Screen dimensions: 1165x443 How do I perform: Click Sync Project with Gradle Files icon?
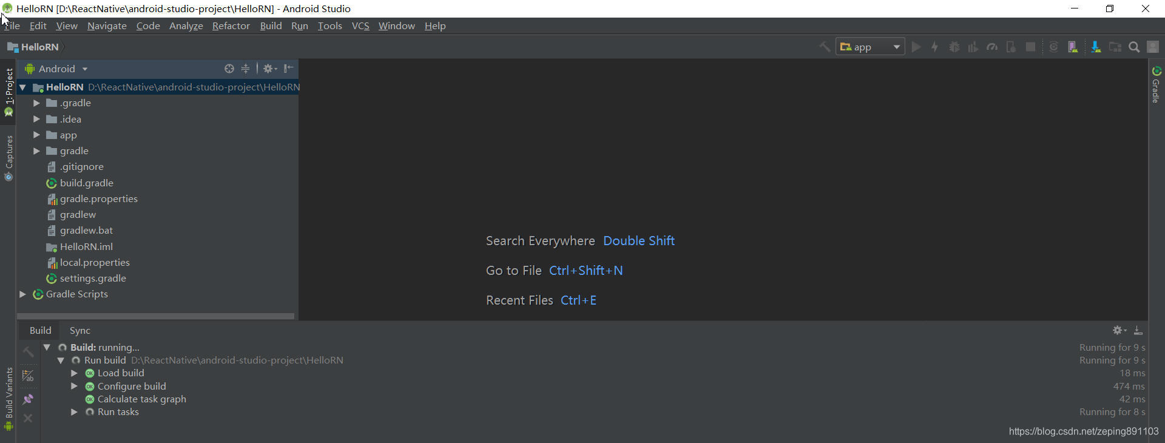click(x=1054, y=47)
